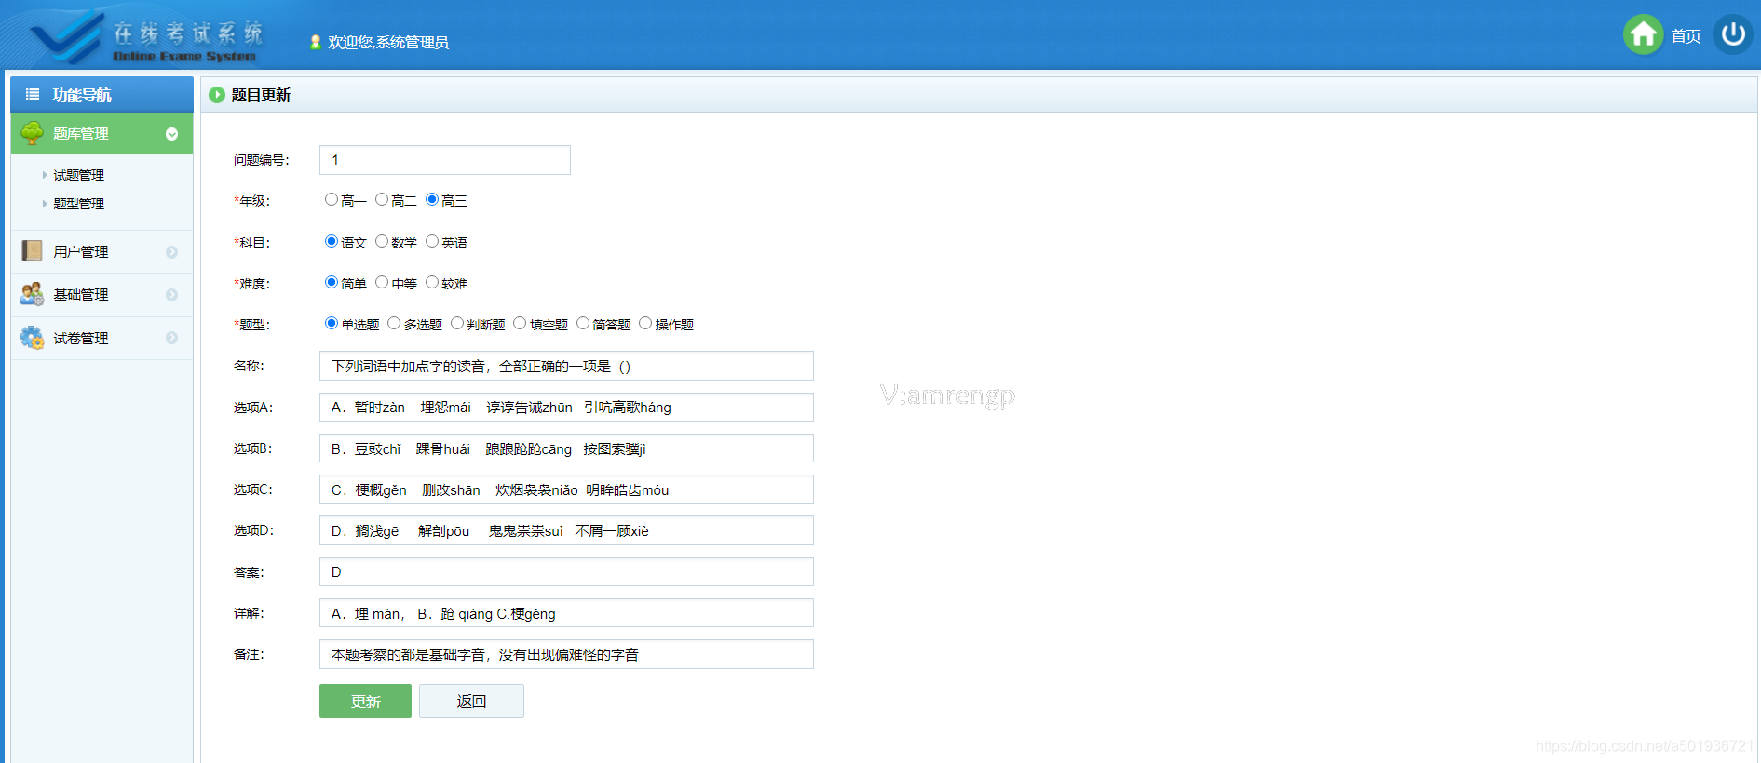The image size is (1761, 763).
Task: Click the 返回 button
Action: coord(471,702)
